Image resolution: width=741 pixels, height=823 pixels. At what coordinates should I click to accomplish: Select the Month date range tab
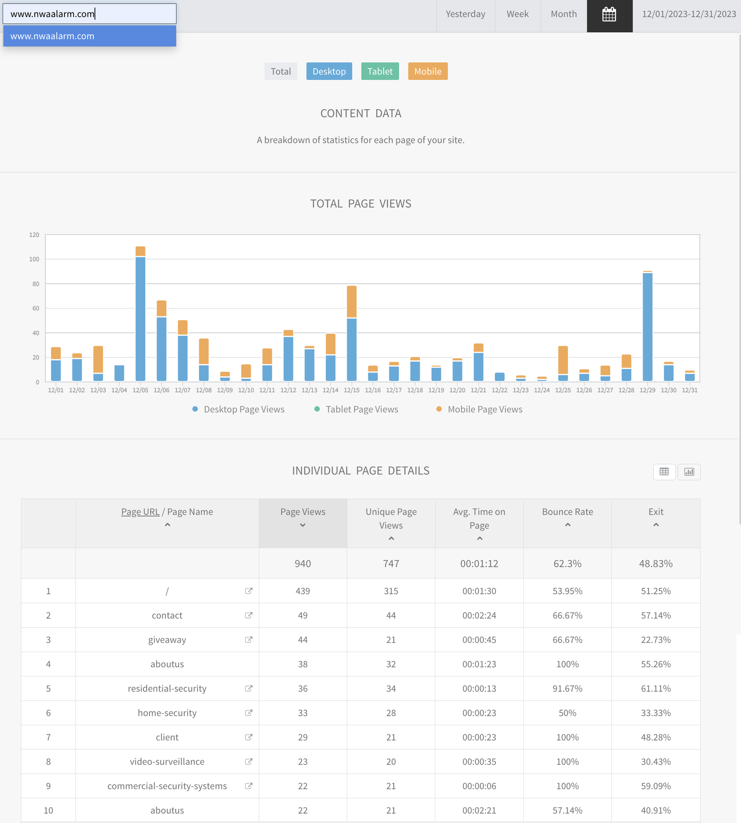563,14
